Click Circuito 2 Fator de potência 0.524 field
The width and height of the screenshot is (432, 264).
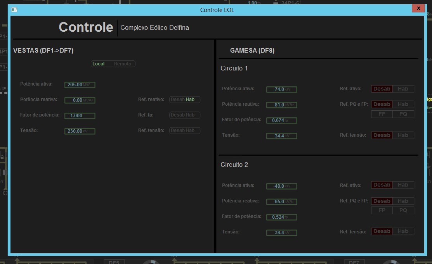pyautogui.click(x=281, y=217)
